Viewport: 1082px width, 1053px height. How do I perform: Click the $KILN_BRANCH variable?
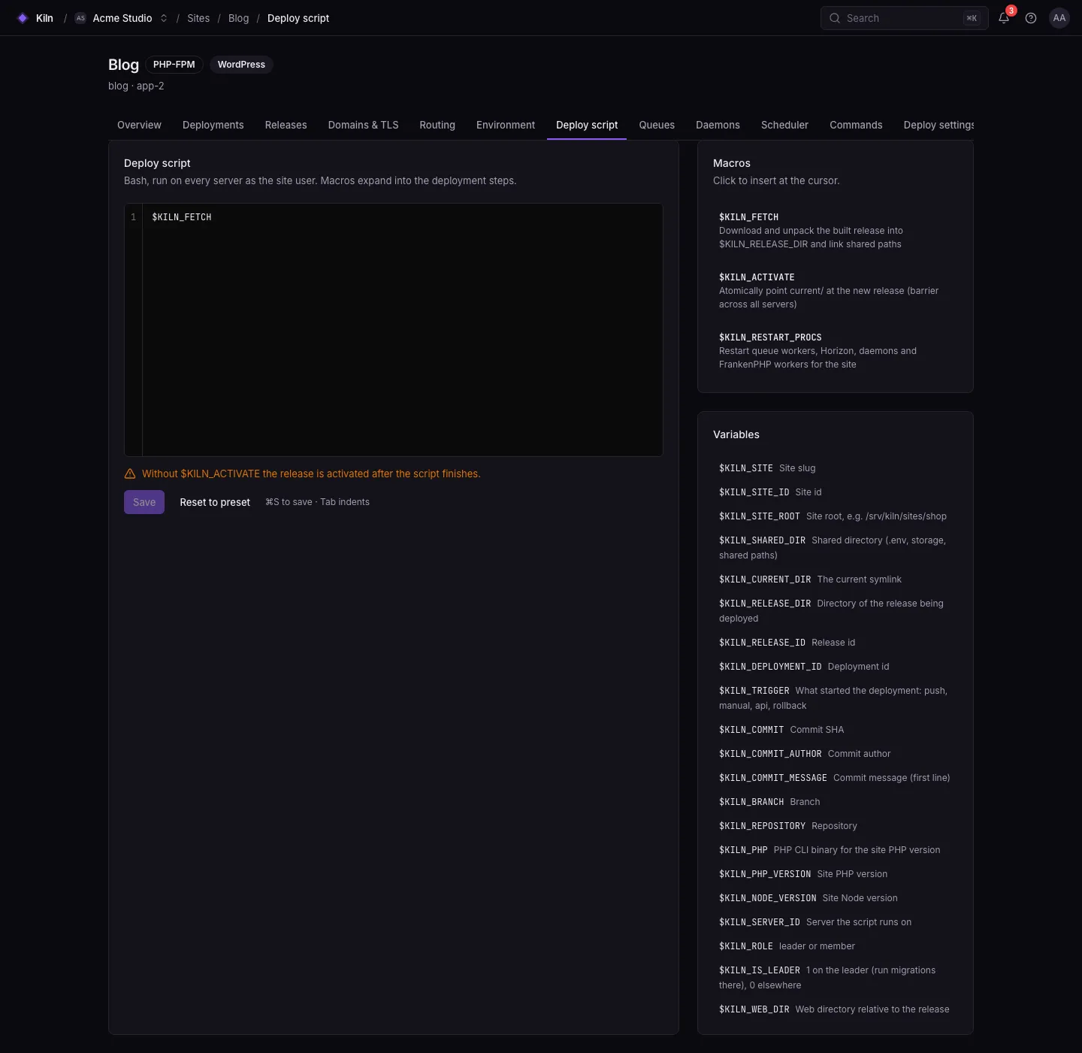[836, 802]
